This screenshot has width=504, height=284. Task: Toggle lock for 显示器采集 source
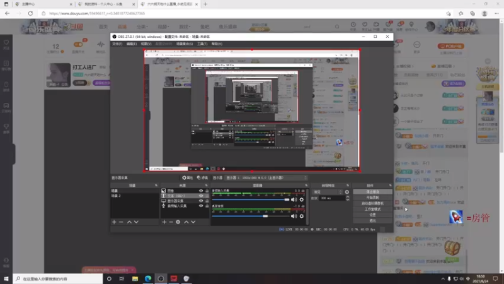coord(207,201)
